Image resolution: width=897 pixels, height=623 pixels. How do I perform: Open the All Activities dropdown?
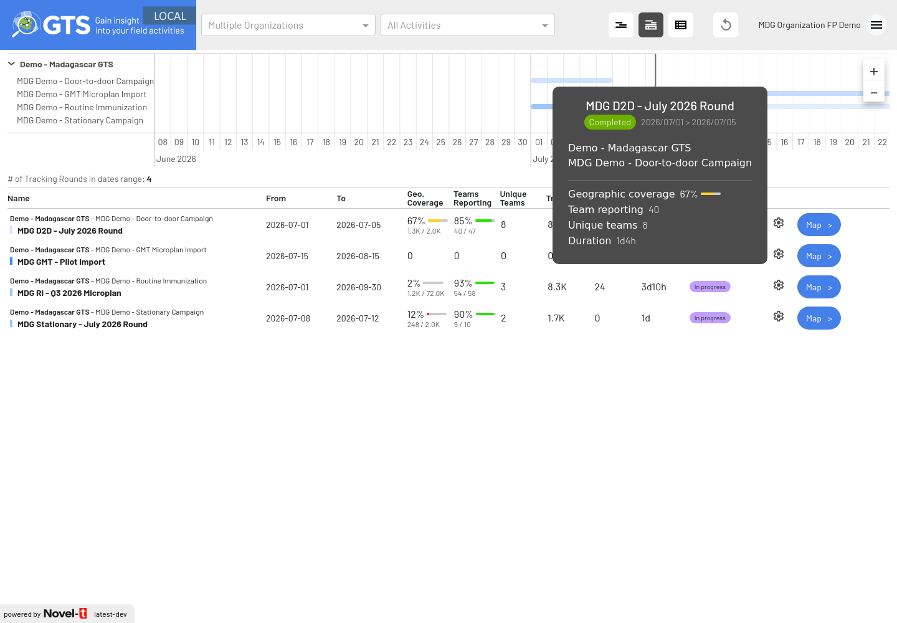point(468,25)
